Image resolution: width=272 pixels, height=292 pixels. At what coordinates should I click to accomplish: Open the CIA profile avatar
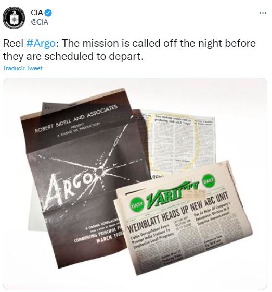14,18
